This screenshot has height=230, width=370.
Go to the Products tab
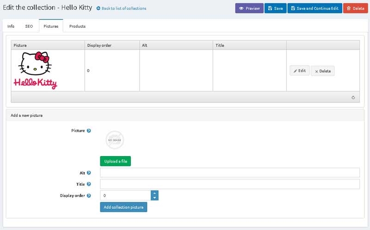pos(77,26)
